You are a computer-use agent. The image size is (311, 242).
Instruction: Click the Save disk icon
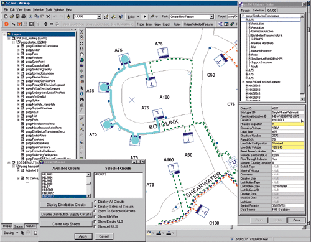click(x=17, y=16)
